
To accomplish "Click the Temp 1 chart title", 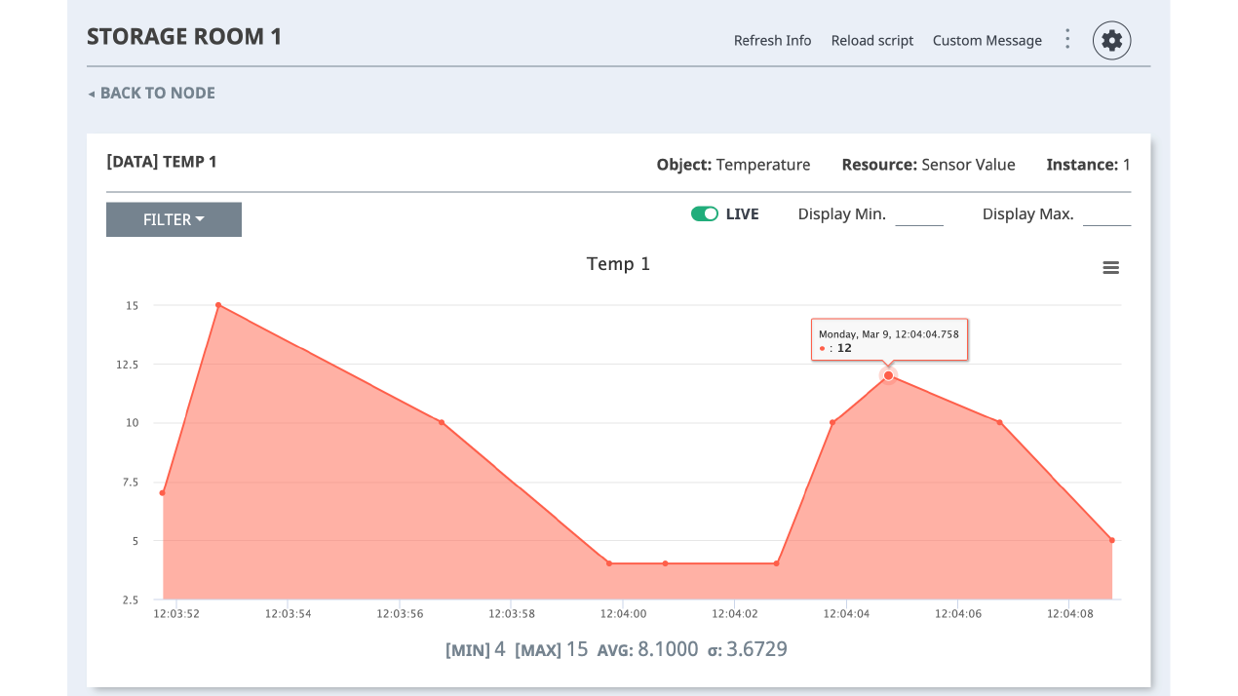I will [618, 263].
